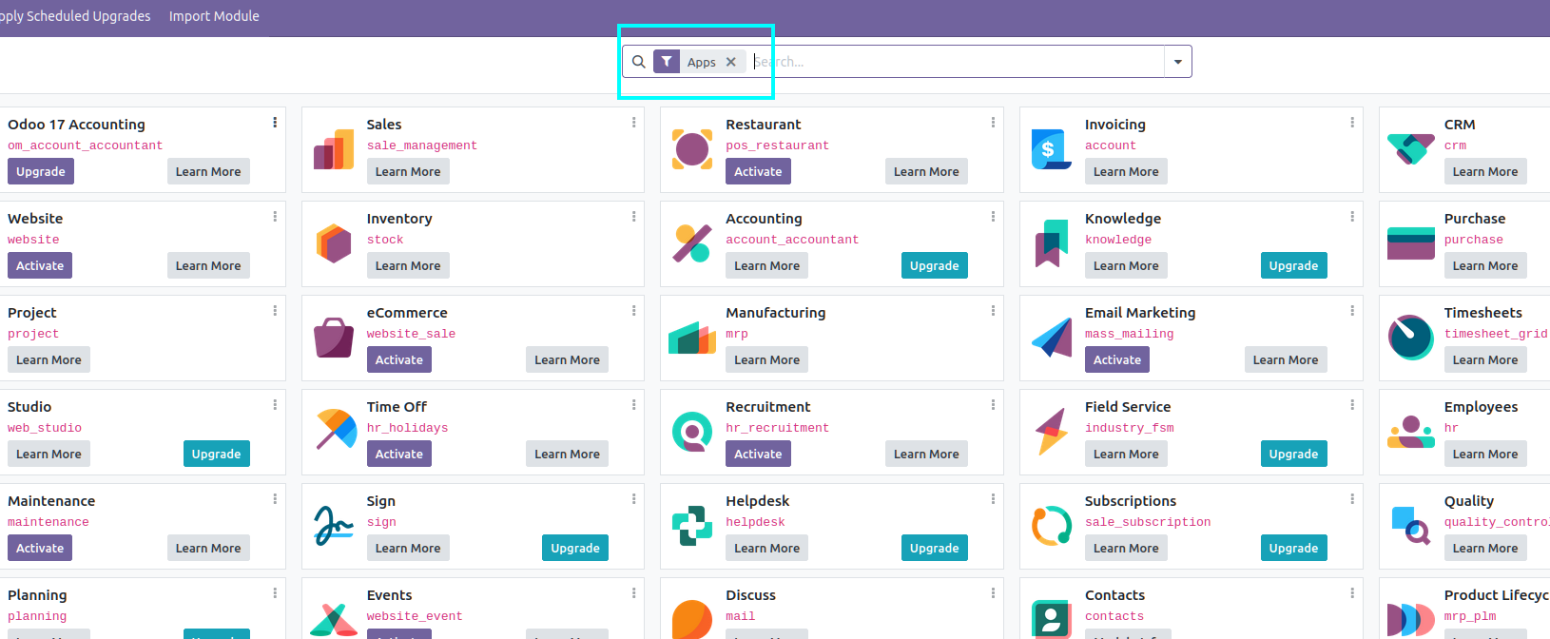This screenshot has height=639, width=1550.
Task: Select the Subscriptions circular arrows icon
Action: click(1052, 526)
